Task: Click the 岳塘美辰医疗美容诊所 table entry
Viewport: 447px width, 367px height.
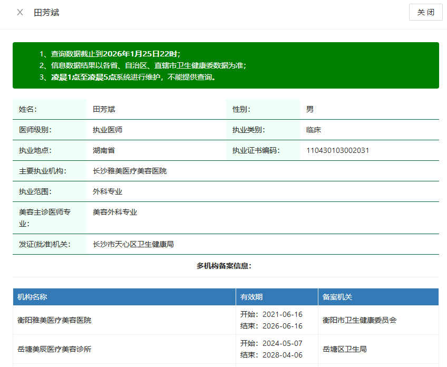Action: [54, 349]
